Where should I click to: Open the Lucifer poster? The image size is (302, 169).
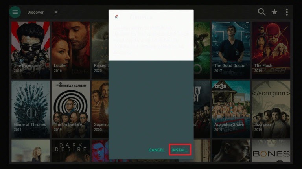pos(71,50)
